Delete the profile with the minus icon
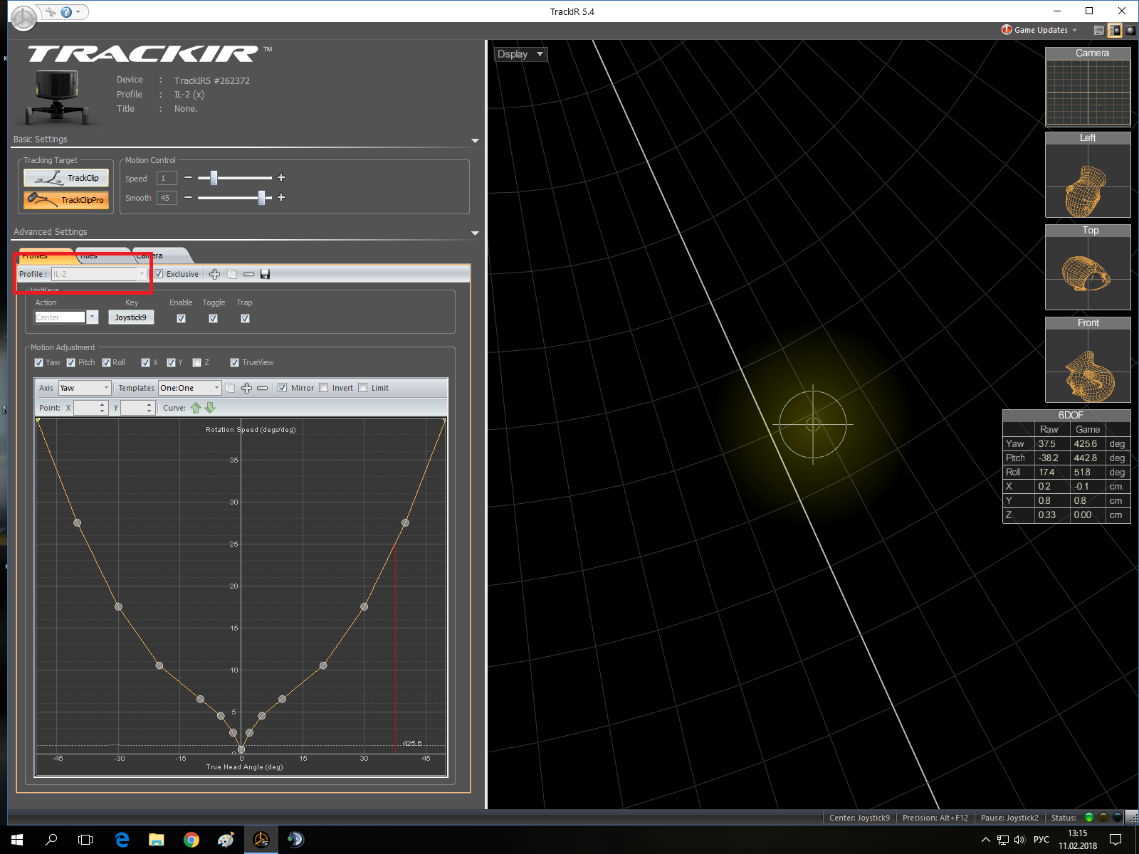 pyautogui.click(x=248, y=274)
